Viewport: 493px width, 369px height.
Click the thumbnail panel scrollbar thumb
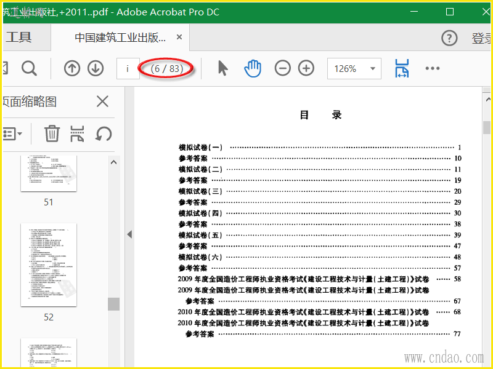(x=113, y=304)
